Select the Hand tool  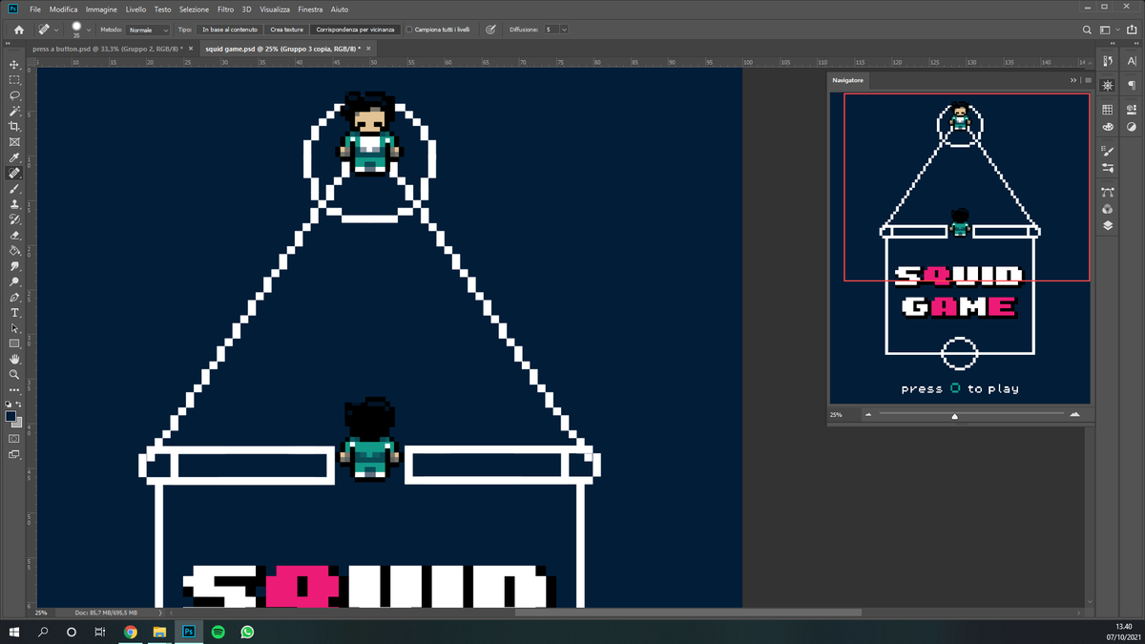coord(14,359)
